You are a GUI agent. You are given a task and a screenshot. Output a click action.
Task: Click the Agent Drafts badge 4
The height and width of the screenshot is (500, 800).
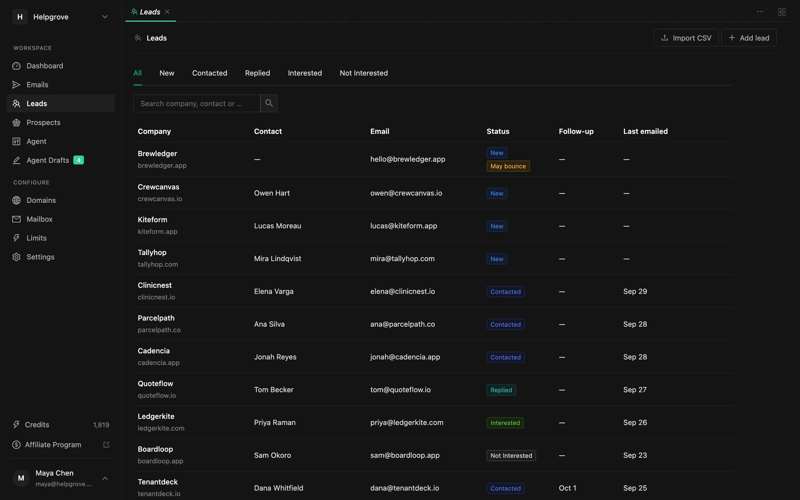pyautogui.click(x=78, y=160)
